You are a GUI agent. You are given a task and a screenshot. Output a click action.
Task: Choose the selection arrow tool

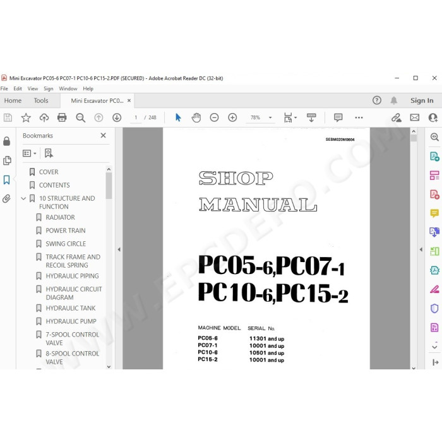[178, 117]
